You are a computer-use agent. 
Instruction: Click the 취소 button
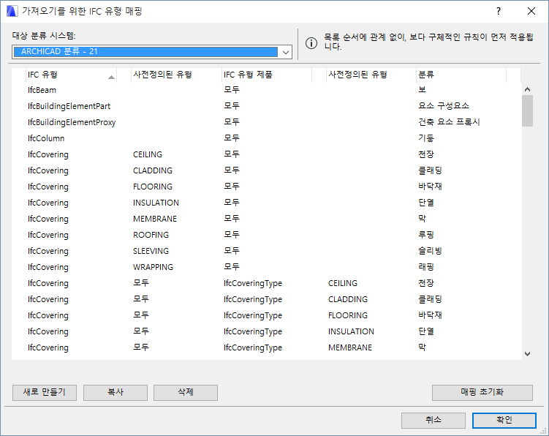click(433, 420)
